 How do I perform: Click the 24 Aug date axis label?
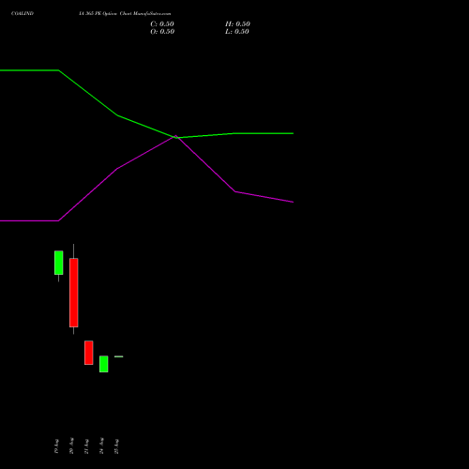tap(101, 446)
